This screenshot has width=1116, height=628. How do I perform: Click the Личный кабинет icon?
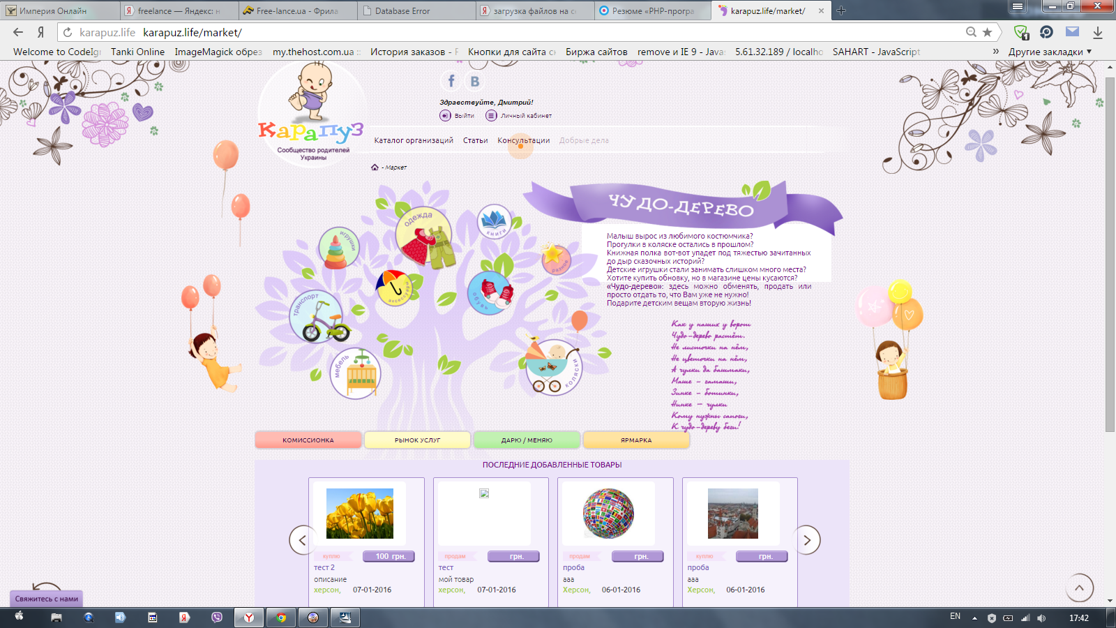[491, 115]
